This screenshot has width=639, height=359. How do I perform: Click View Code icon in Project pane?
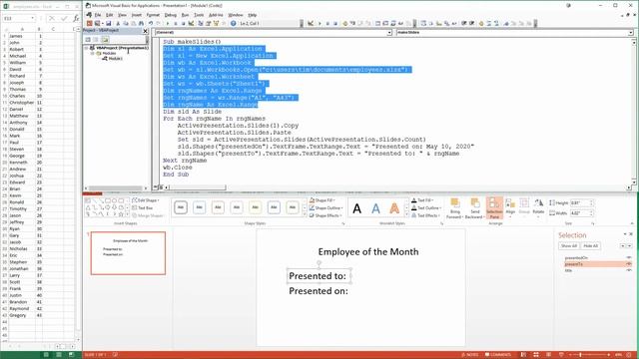coord(88,40)
